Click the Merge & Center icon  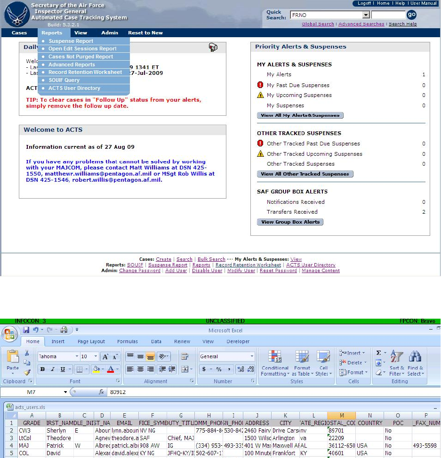(184, 369)
